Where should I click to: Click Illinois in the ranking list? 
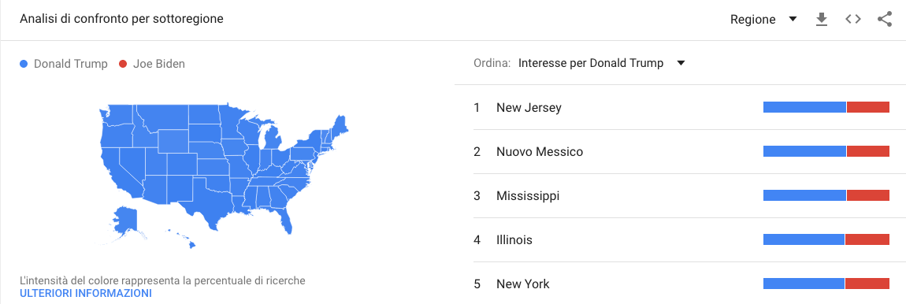[514, 240]
